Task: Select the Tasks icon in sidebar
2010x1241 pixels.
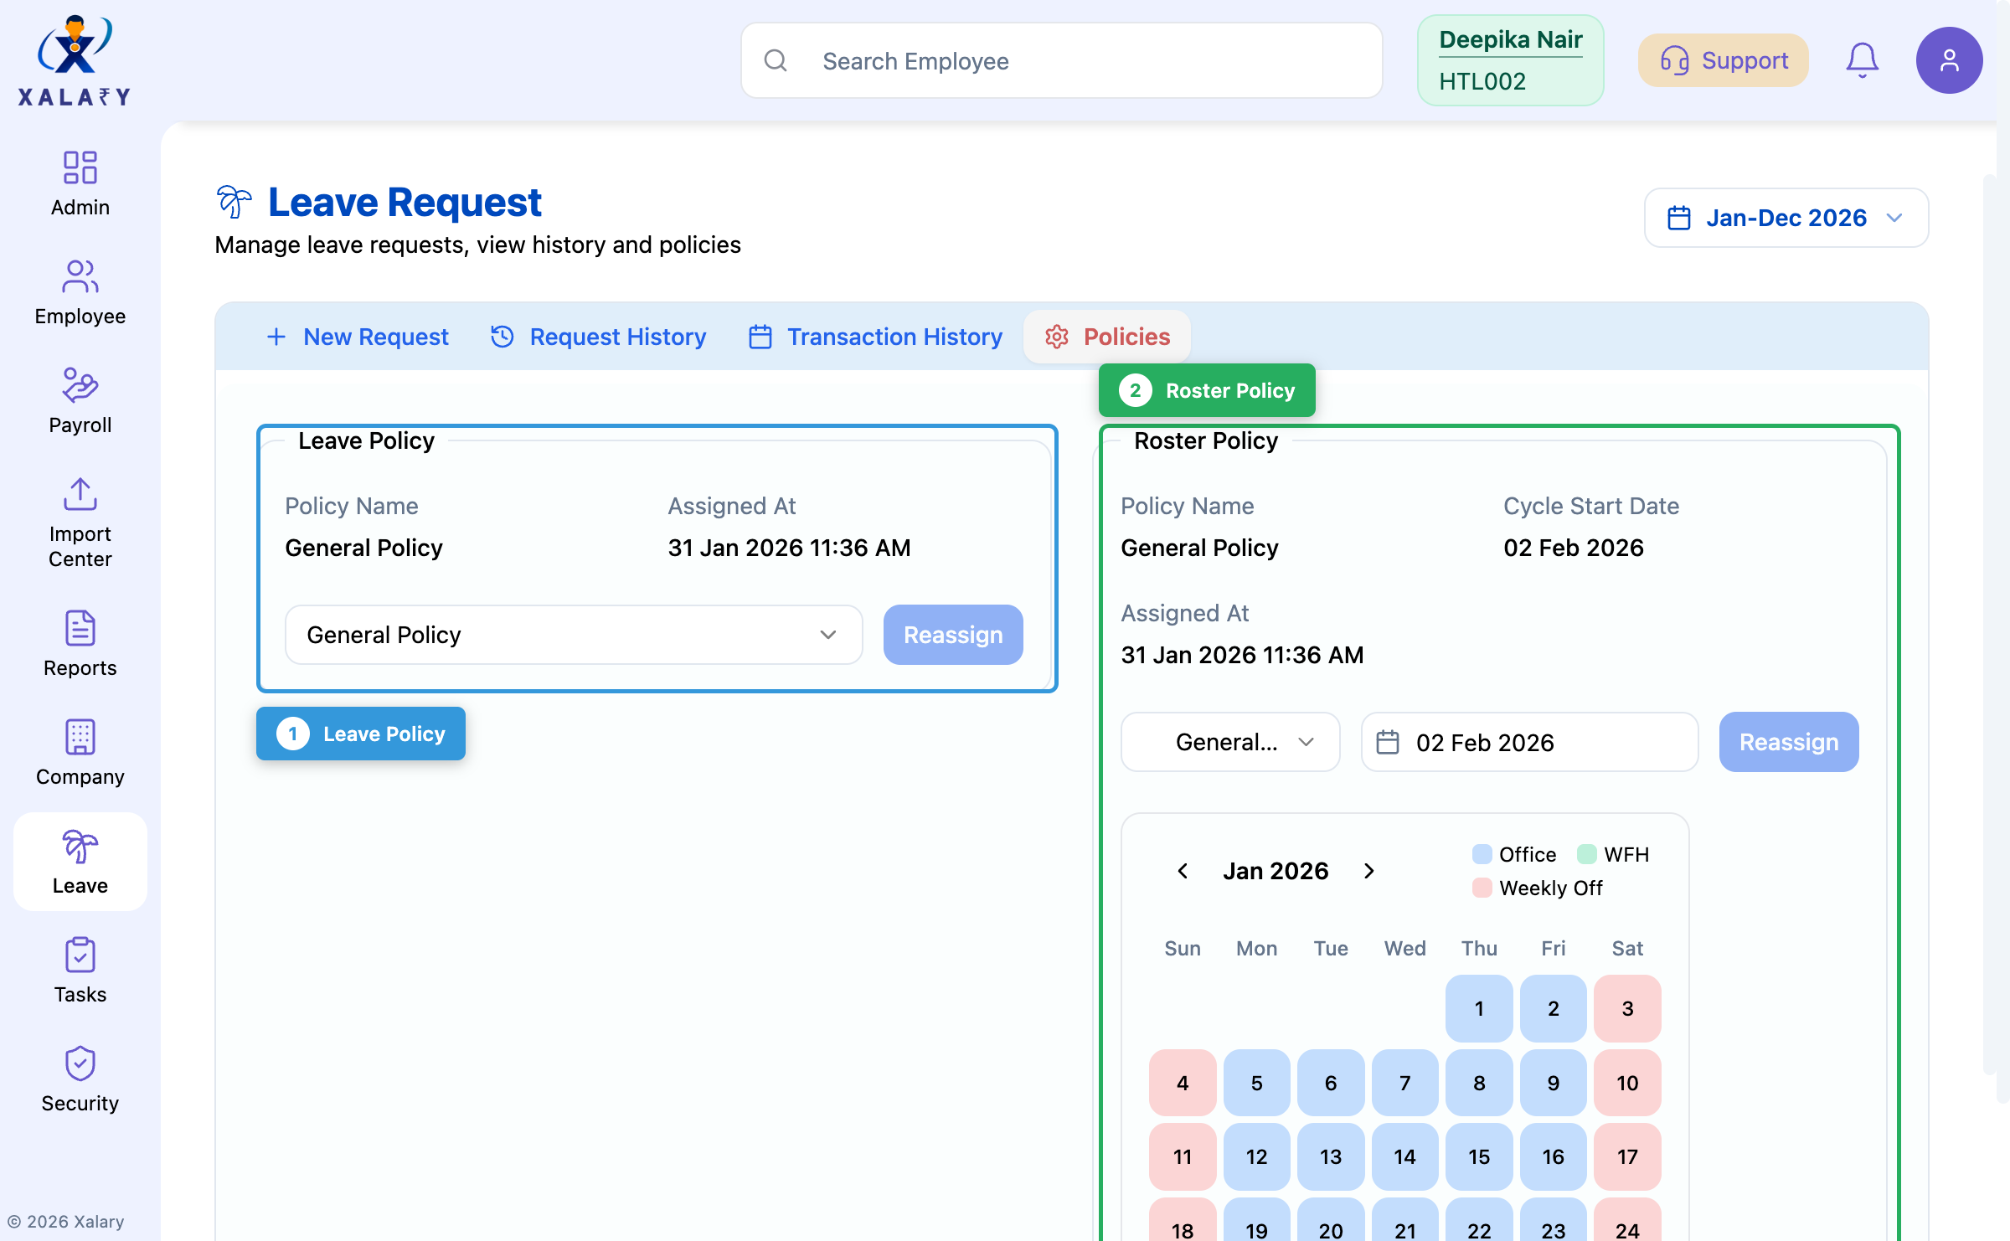Action: [x=80, y=970]
